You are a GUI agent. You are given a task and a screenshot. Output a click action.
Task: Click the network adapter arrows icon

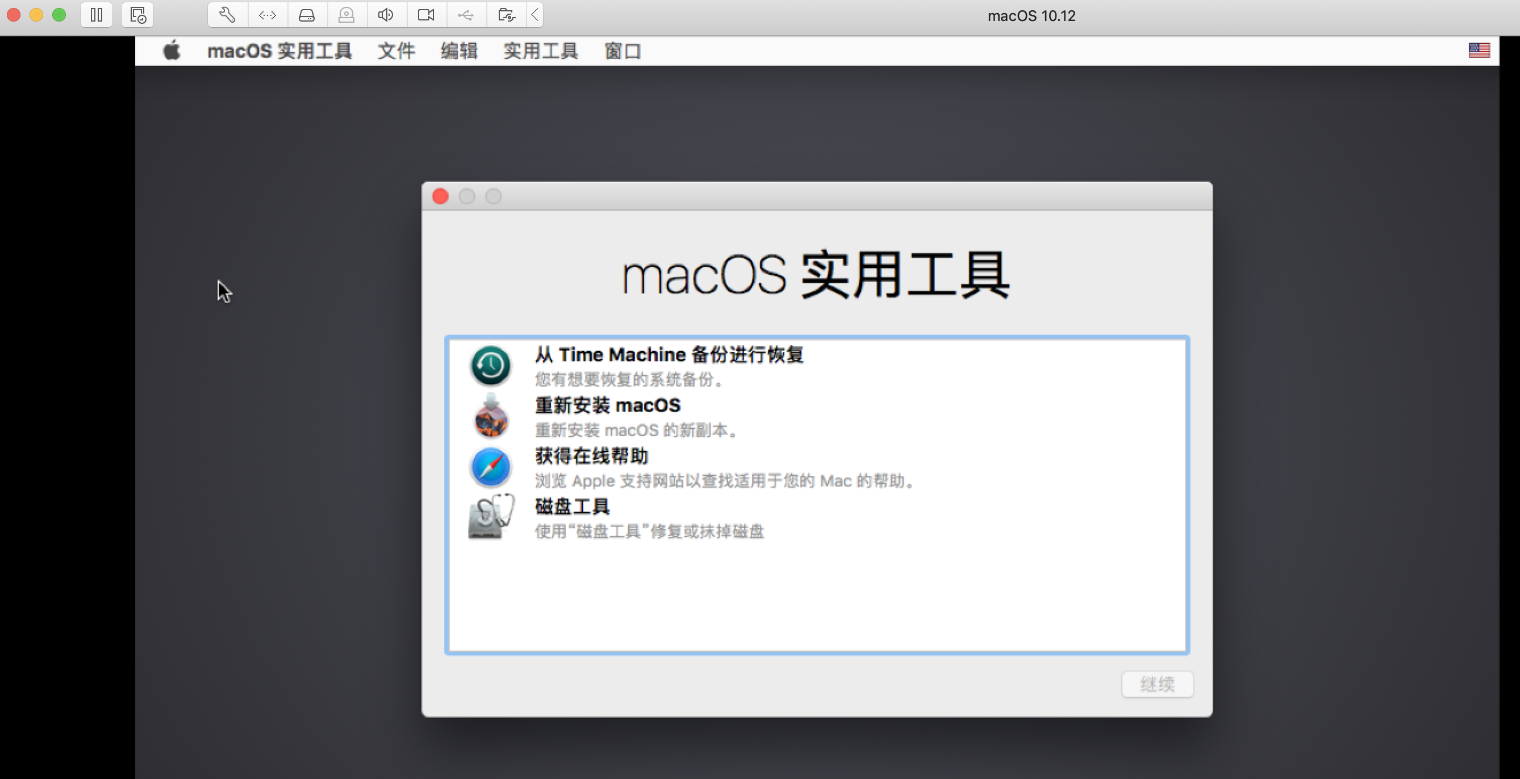coord(268,15)
